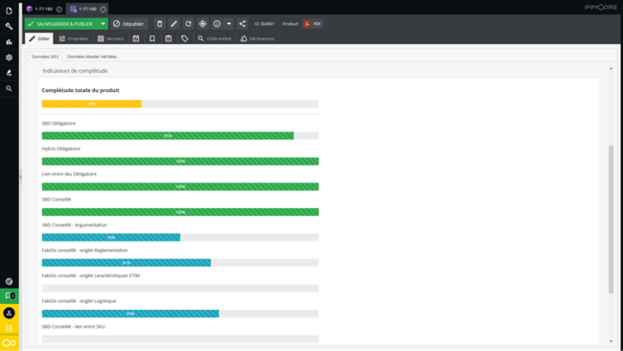Open the settings gear in left sidebar

9,58
